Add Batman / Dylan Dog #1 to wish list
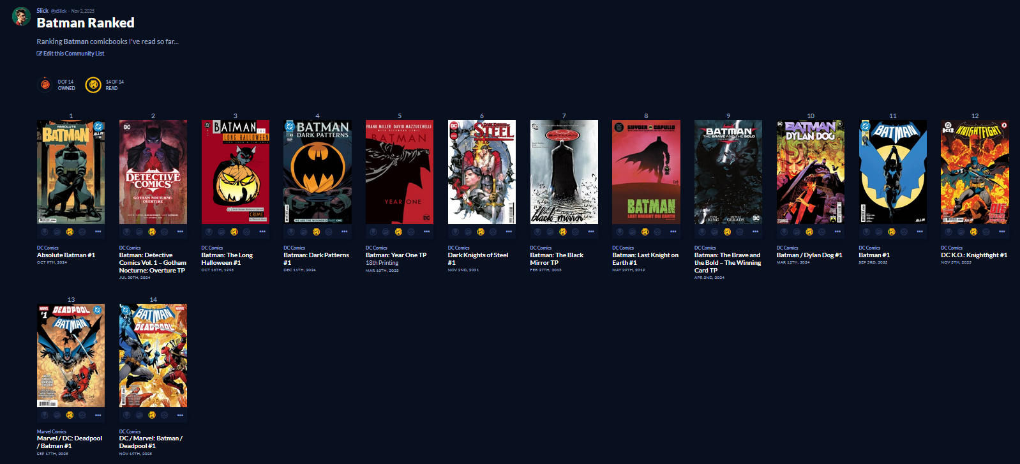Screen dimensions: 1020x464 click(822, 232)
